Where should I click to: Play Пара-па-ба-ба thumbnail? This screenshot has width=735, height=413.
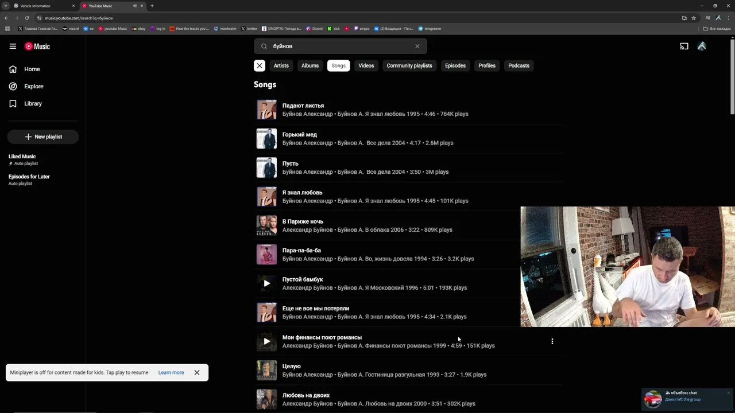point(266,254)
